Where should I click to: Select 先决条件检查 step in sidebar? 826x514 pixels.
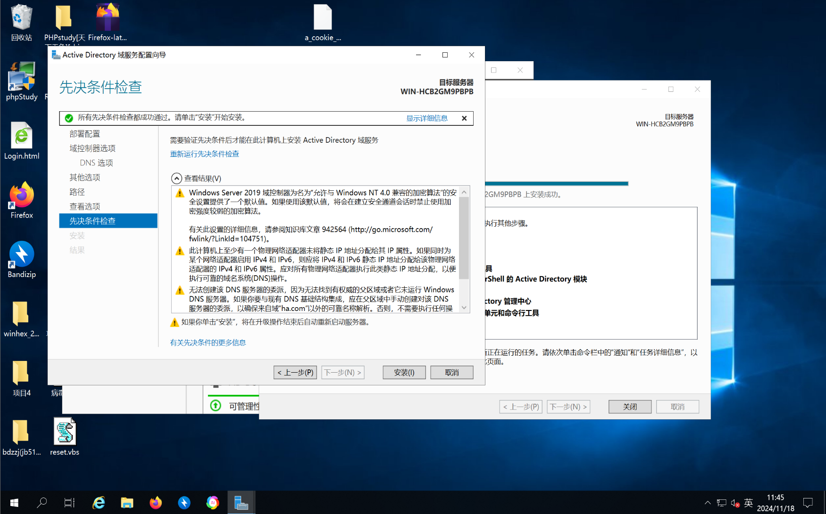[x=108, y=221]
